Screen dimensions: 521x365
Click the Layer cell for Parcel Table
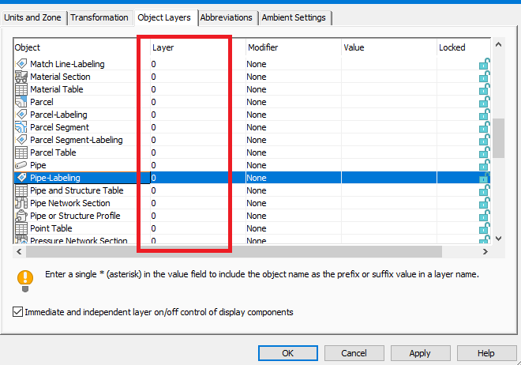click(x=198, y=152)
